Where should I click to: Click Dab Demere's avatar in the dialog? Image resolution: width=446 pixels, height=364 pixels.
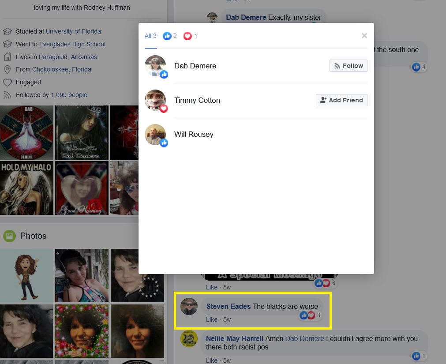[155, 66]
